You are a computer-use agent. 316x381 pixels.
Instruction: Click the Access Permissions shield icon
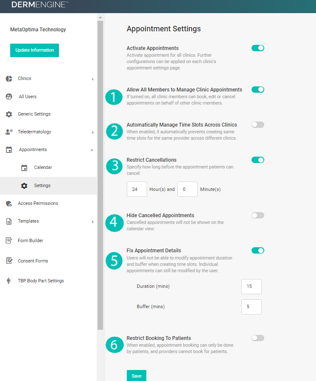click(x=9, y=204)
